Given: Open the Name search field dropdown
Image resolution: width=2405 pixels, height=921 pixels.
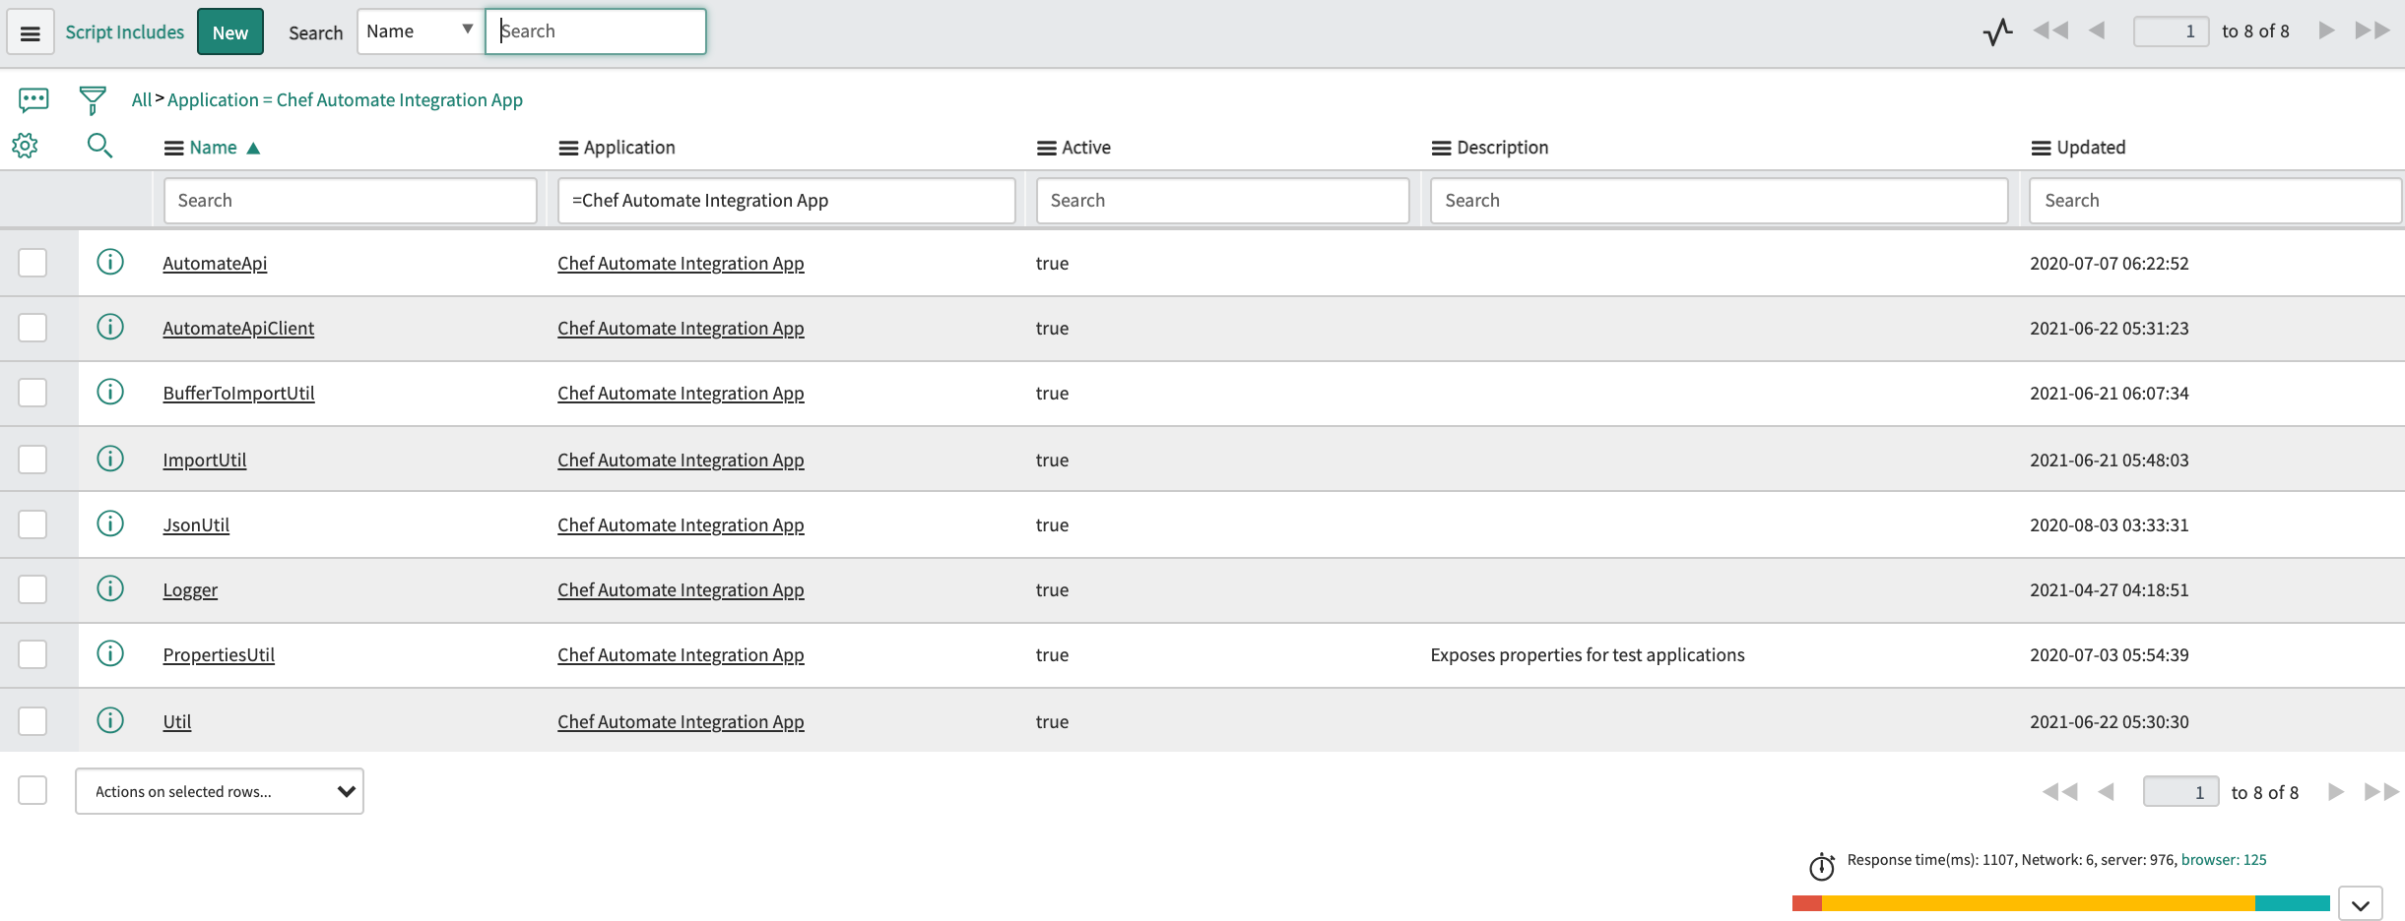Looking at the screenshot, I should (x=420, y=31).
